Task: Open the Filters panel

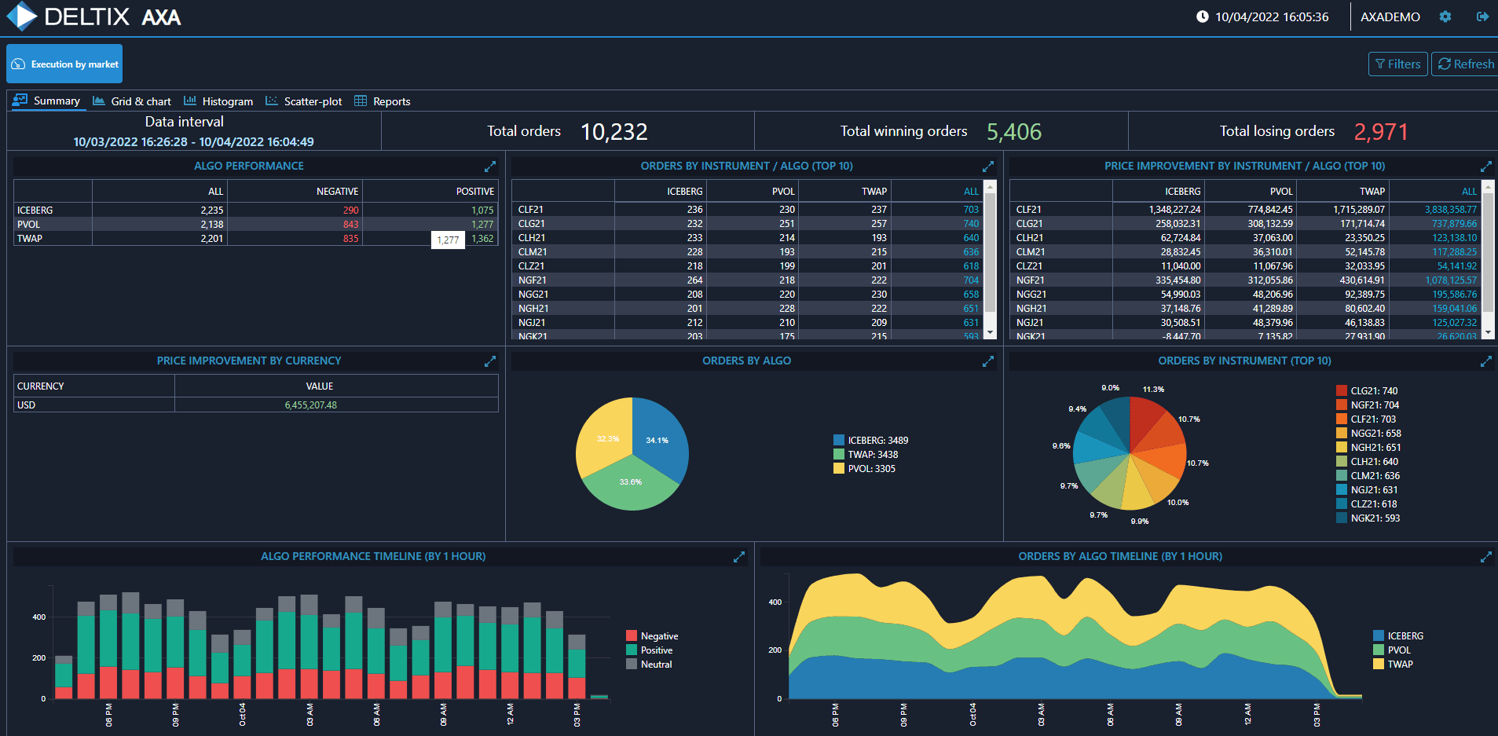Action: click(x=1397, y=64)
